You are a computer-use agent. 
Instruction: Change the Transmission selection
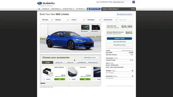point(116,58)
